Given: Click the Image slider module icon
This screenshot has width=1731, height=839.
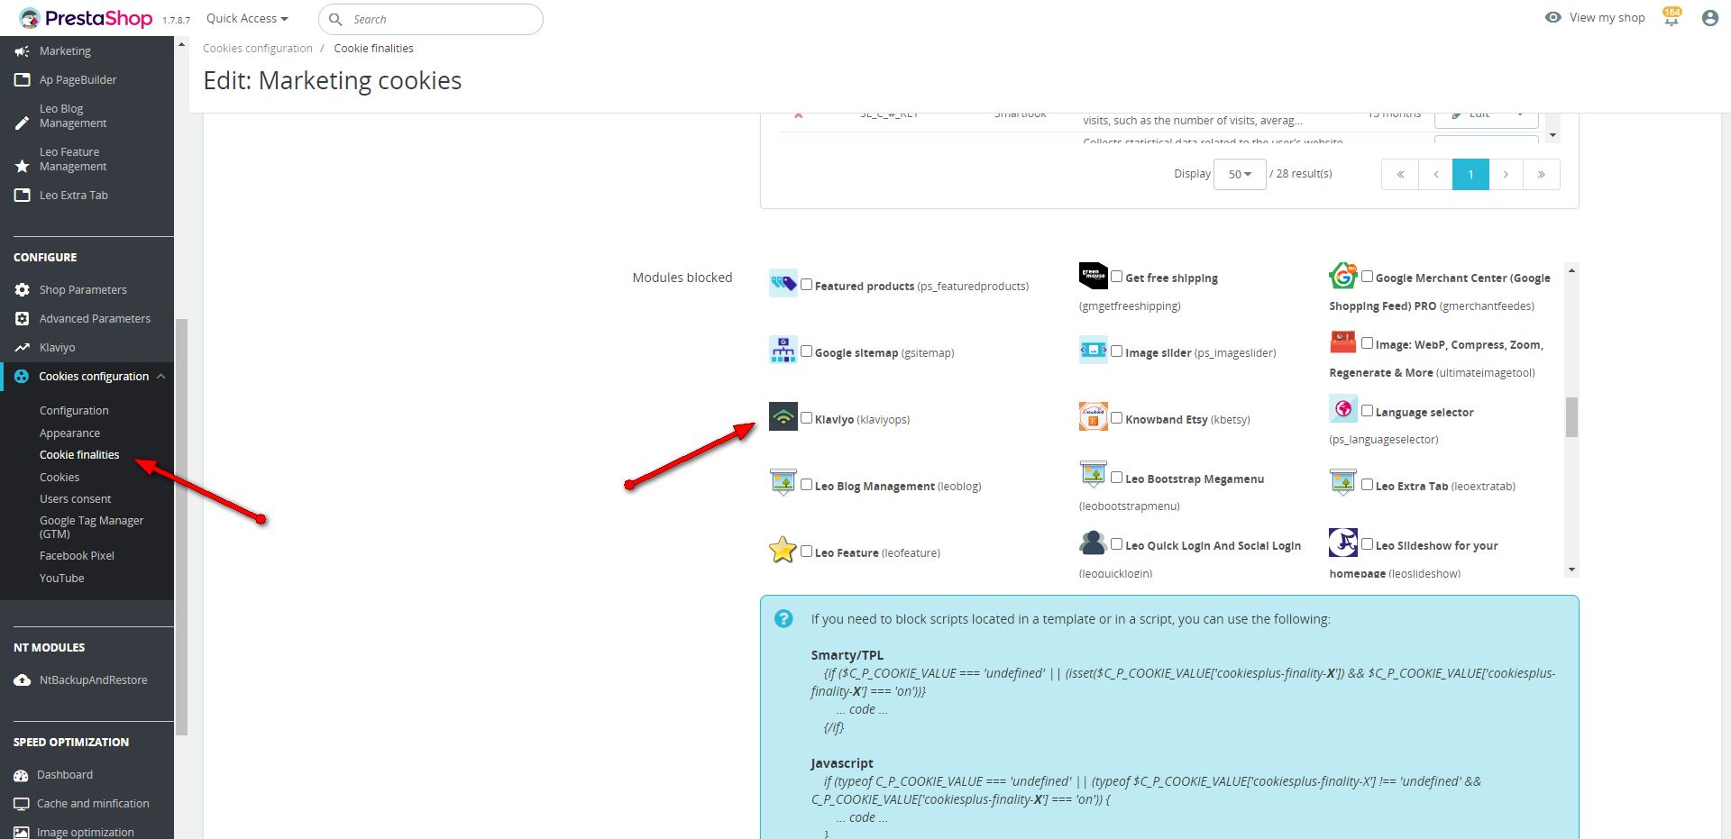Looking at the screenshot, I should pyautogui.click(x=1093, y=350).
